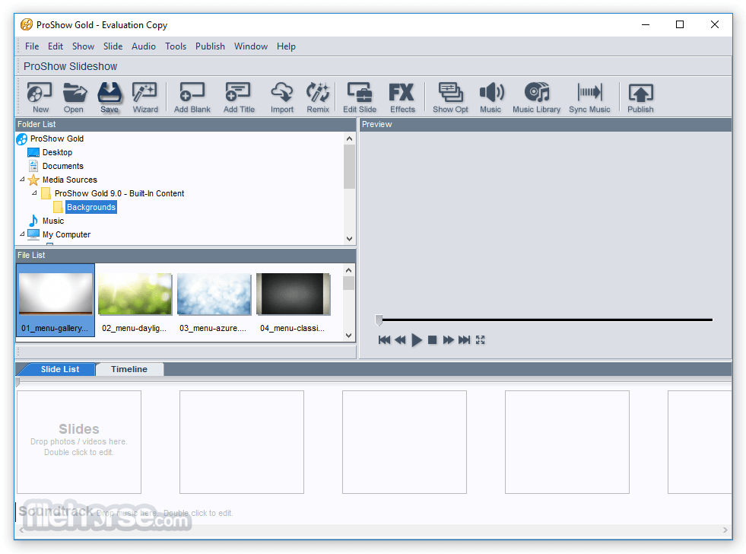Collapse the ProShow Gold 9.0 Built-In Content node

tap(34, 193)
